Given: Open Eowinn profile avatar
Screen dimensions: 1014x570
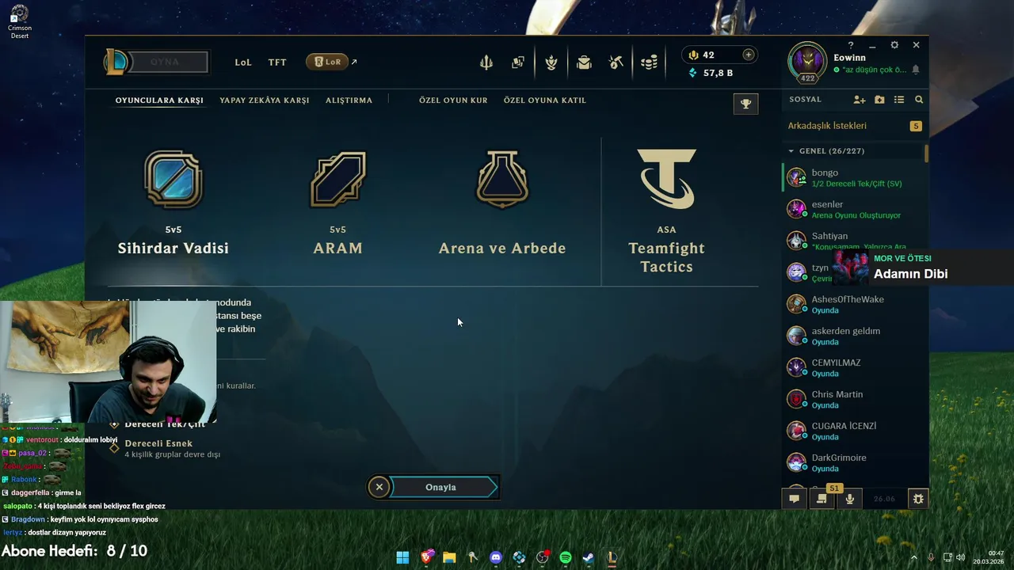Looking at the screenshot, I should point(807,61).
